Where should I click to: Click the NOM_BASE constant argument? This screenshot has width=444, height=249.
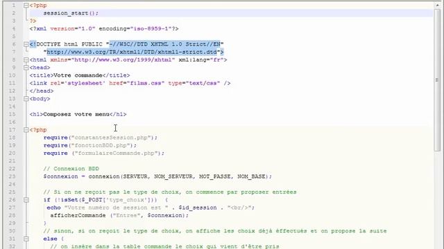pos(251,176)
